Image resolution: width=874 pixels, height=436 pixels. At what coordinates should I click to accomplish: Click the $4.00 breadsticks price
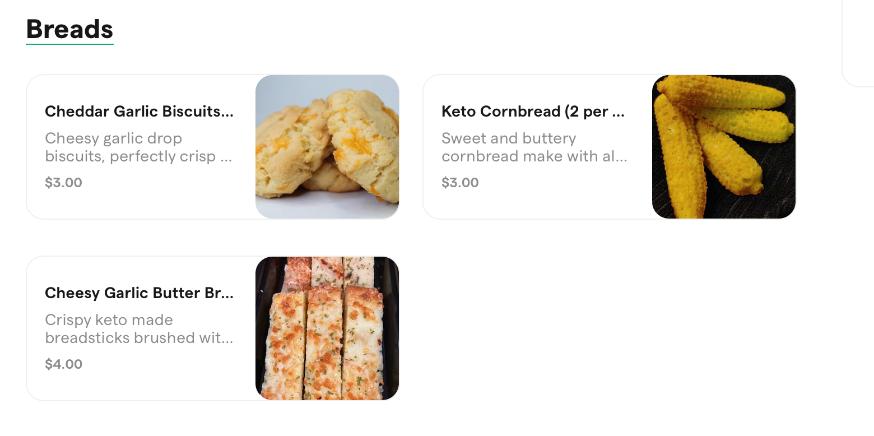click(63, 364)
